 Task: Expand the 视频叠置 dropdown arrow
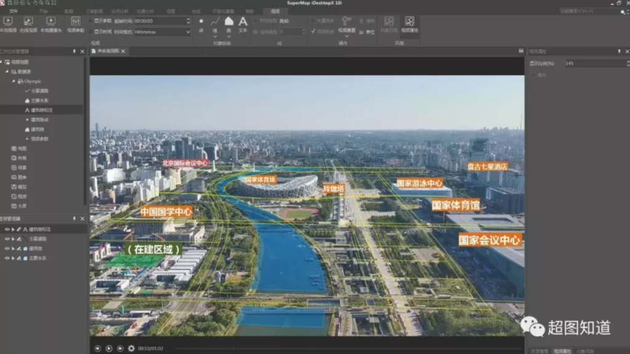pyautogui.click(x=346, y=36)
